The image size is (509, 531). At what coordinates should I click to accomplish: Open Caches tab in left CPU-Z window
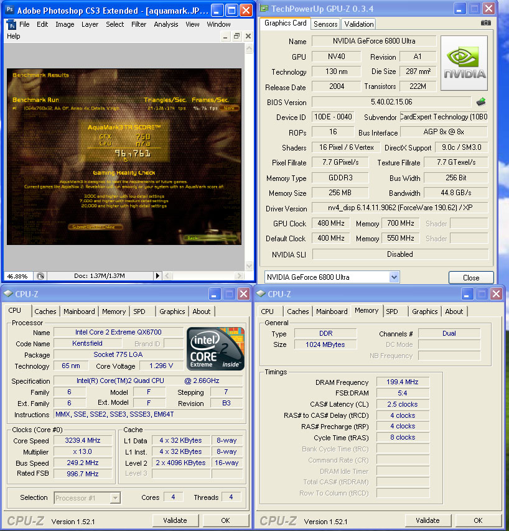[45, 312]
